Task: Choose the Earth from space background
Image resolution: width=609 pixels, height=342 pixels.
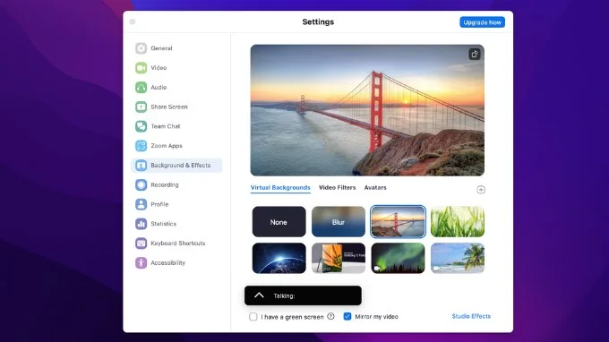Action: pyautogui.click(x=279, y=258)
